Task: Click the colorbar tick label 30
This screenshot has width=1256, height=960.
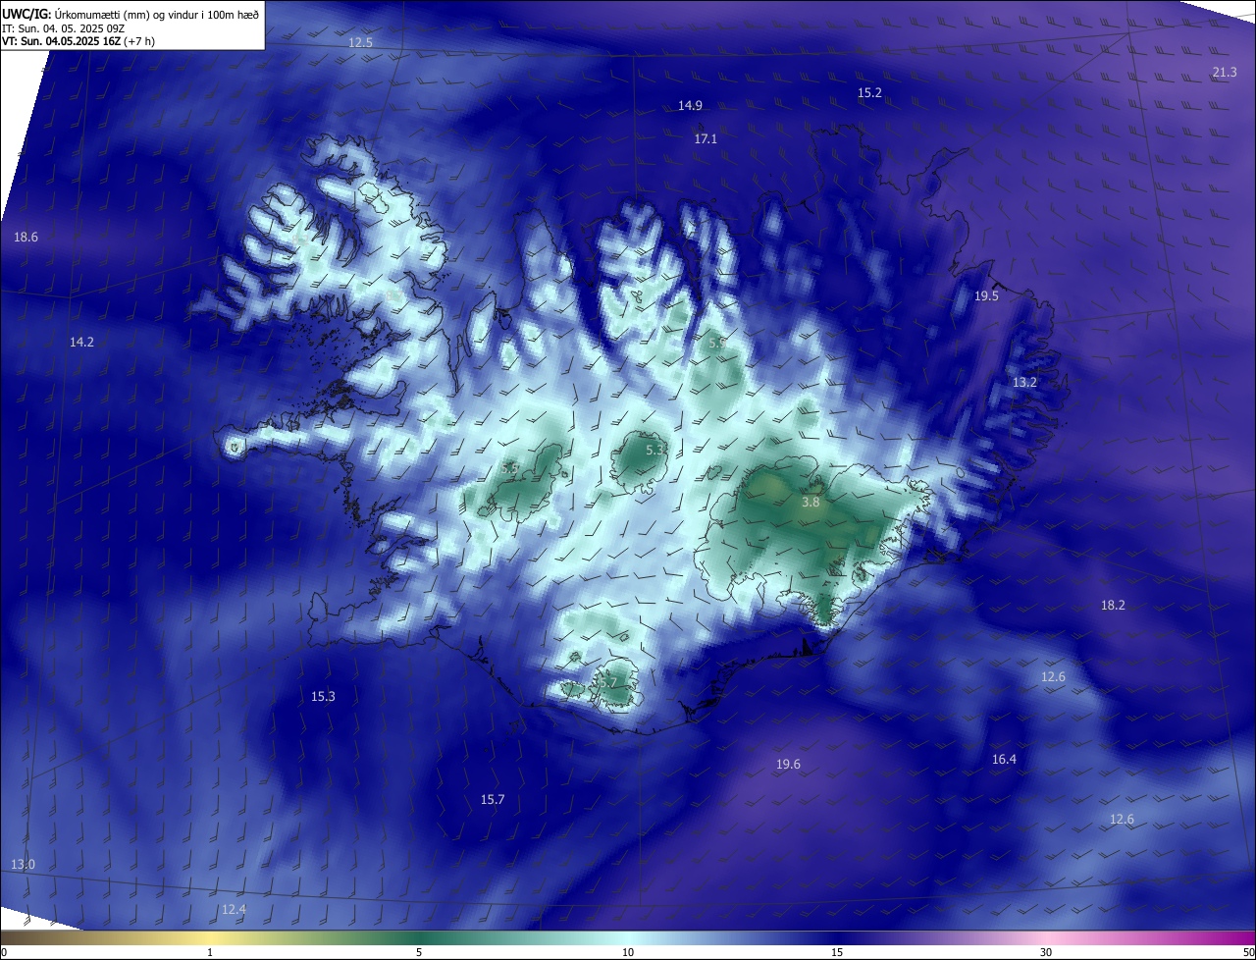Action: point(1046,952)
